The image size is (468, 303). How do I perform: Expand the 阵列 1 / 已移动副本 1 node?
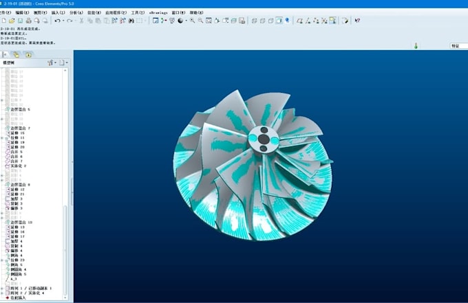(x=2, y=289)
